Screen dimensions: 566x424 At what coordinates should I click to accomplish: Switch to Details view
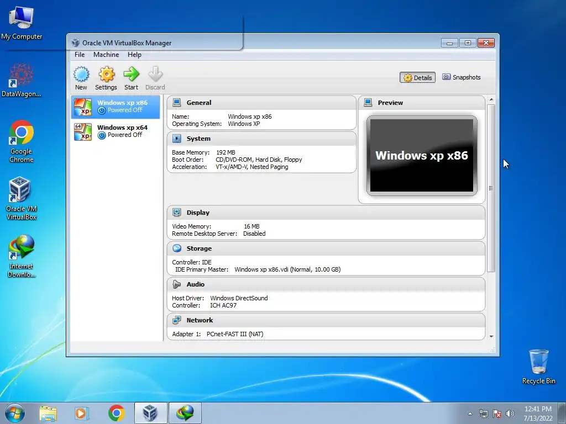click(418, 77)
